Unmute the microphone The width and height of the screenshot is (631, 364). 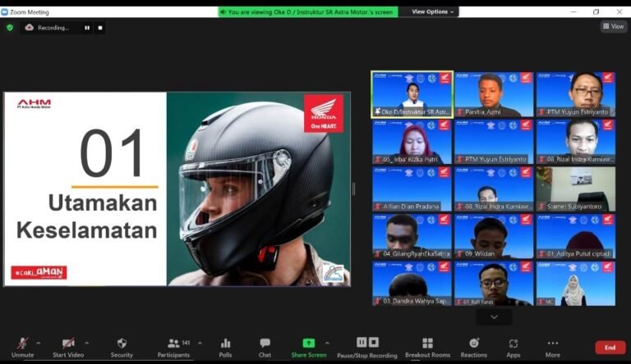(22, 348)
